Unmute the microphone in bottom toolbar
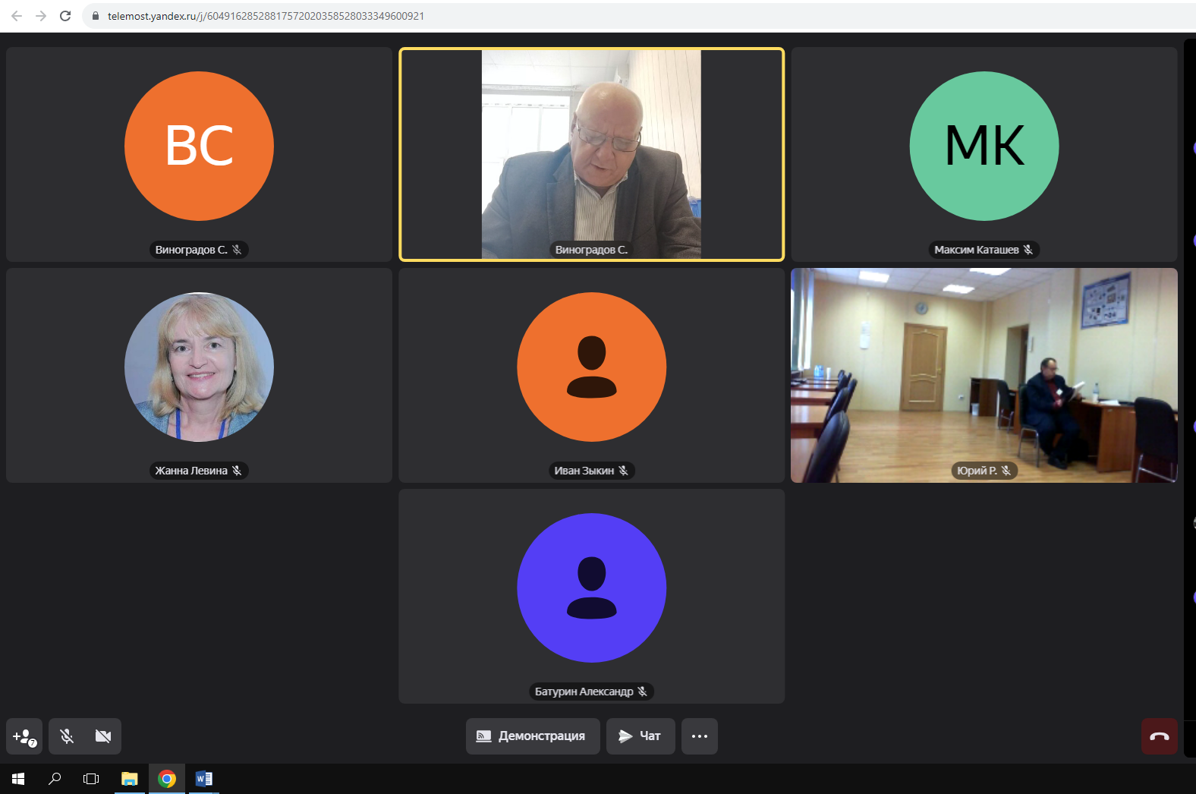1196x794 pixels. pos(67,736)
